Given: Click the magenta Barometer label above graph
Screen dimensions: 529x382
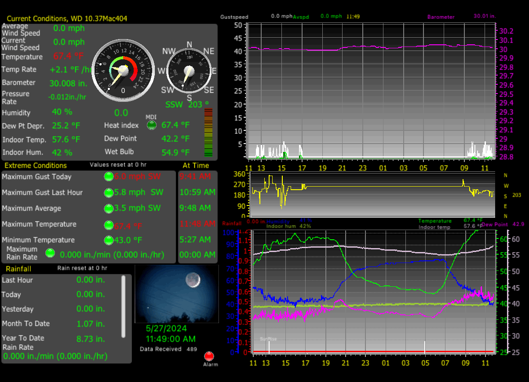Looking at the screenshot, I should pyautogui.click(x=441, y=17).
